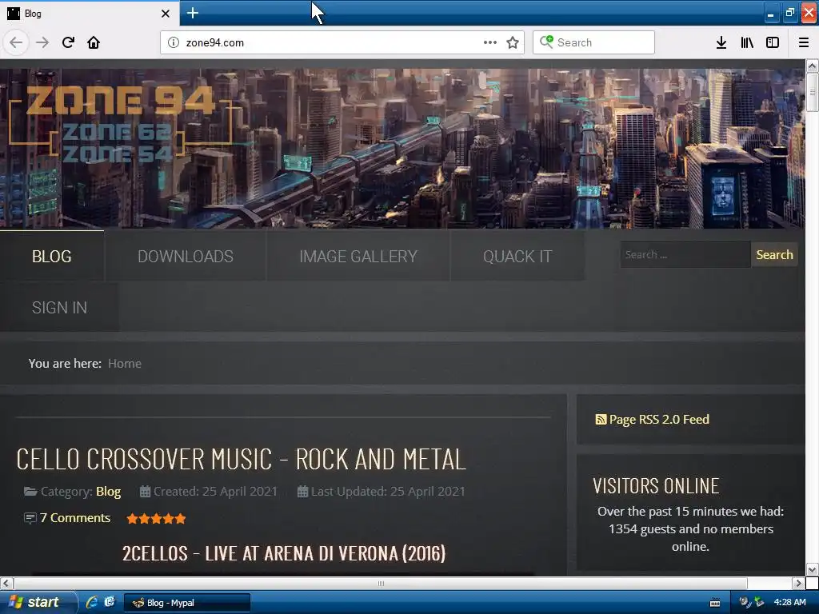819x614 pixels.
Task: Select Blog - Mypal taskbar button
Action: (187, 603)
